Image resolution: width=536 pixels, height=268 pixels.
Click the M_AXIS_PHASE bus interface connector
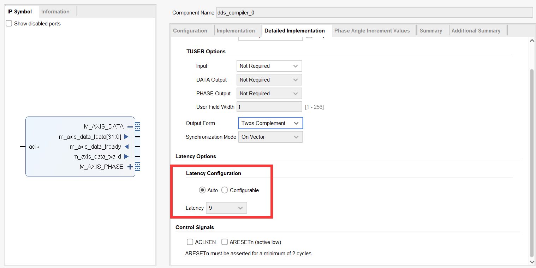tap(137, 167)
